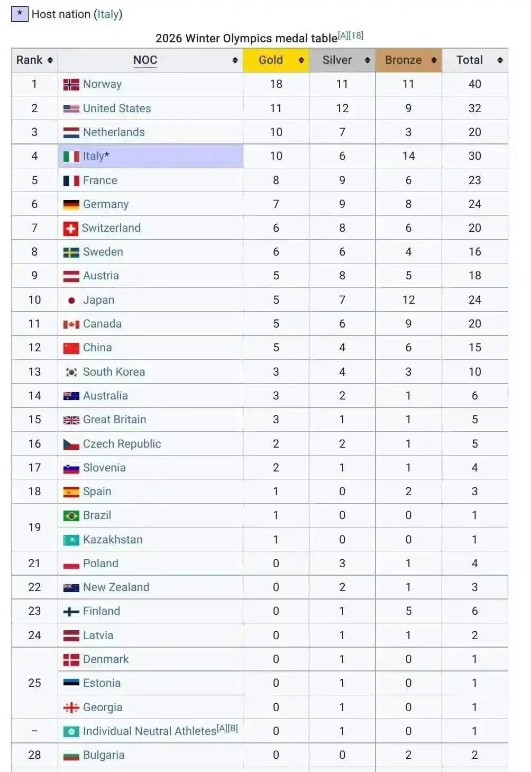Image resolution: width=531 pixels, height=772 pixels.
Task: Click the Brazil flag icon
Action: pos(71,515)
